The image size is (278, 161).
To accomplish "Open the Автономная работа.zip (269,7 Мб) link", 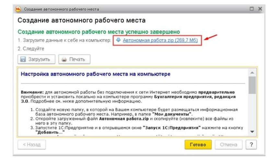I will [160, 40].
